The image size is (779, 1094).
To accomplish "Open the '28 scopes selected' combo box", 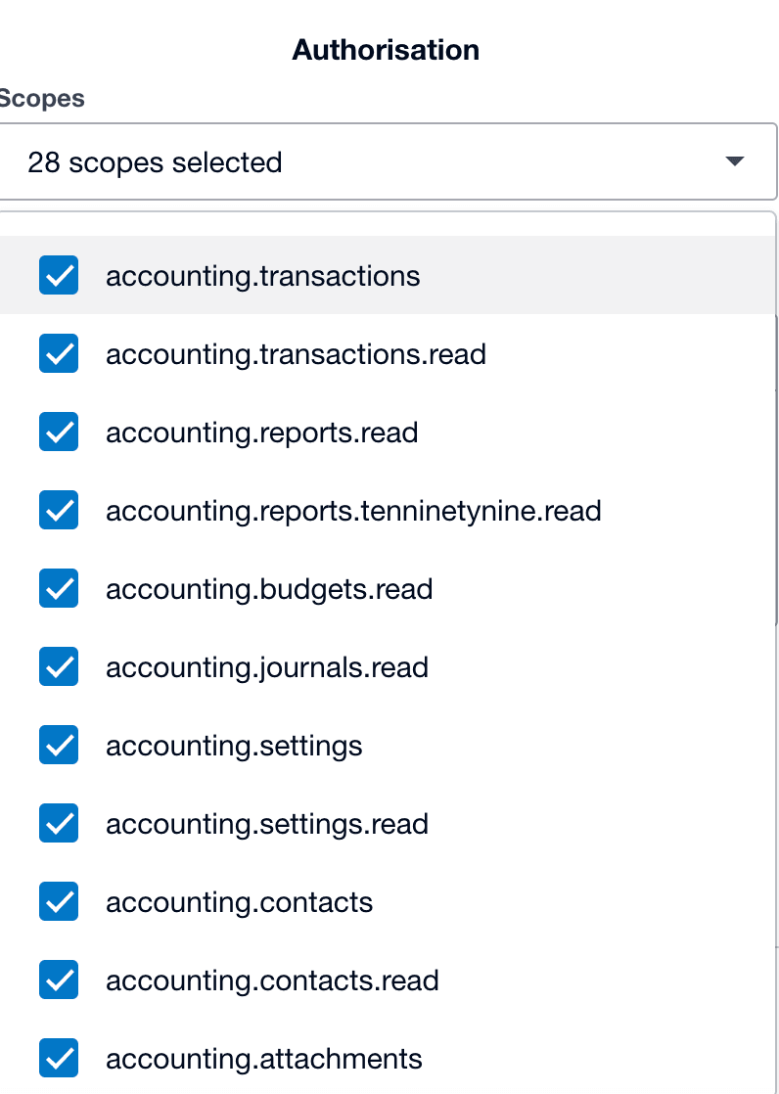I will [372, 161].
